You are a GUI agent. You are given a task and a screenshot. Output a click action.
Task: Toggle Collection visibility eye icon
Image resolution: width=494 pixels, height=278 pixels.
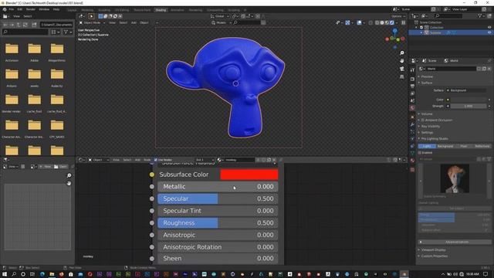(x=489, y=28)
